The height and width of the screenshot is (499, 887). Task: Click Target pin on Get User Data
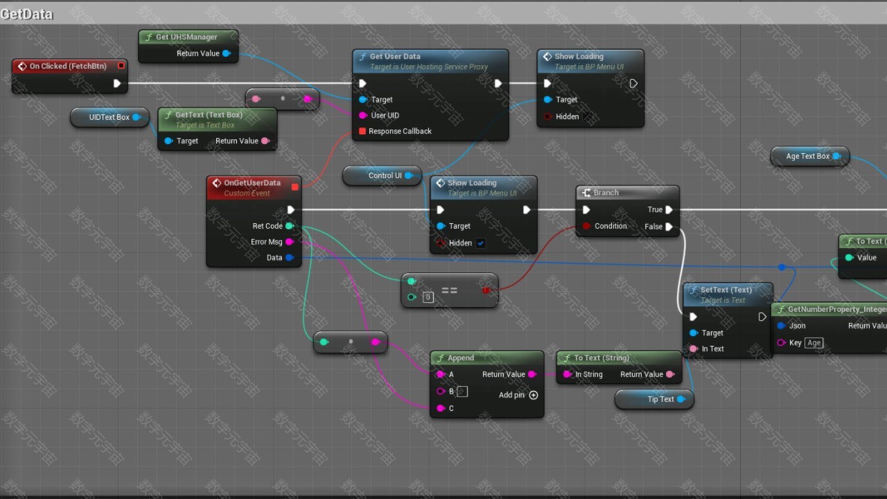pos(362,100)
